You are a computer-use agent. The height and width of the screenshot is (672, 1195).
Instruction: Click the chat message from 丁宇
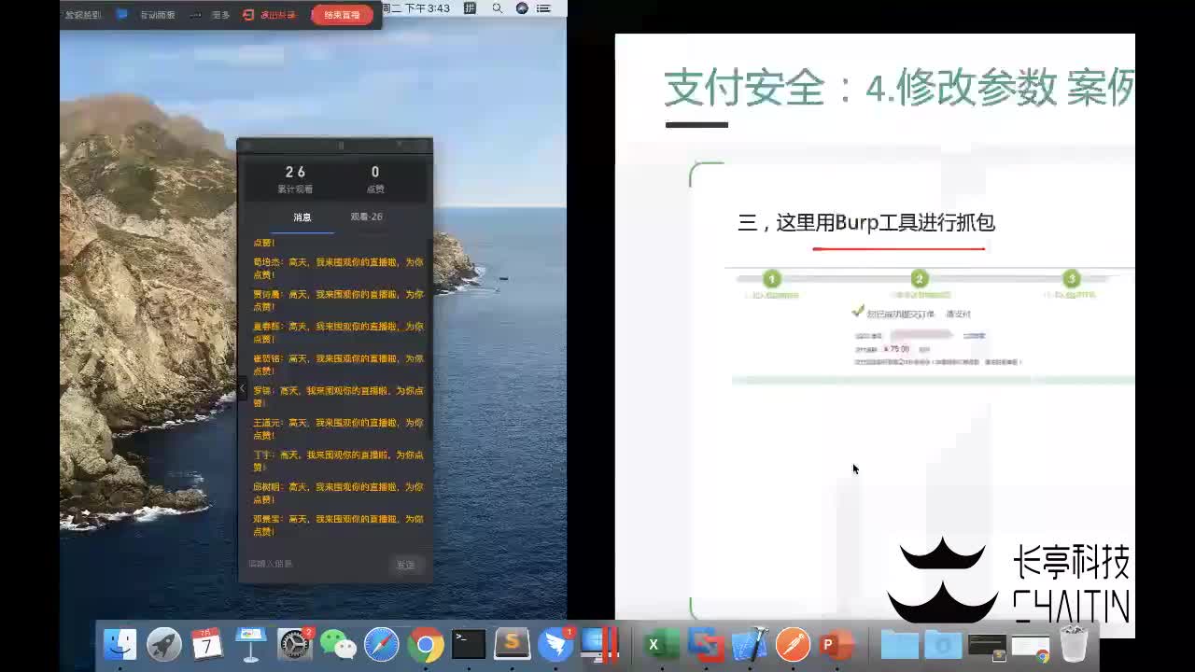[338, 461]
